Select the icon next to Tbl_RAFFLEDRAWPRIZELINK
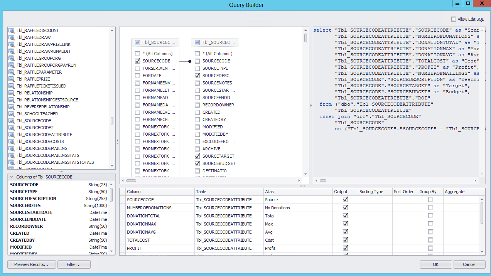 pos(12,44)
